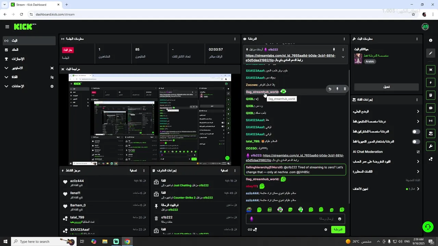Click the chat message input field
Image resolution: width=438 pixels, height=246 pixels.
click(x=295, y=219)
